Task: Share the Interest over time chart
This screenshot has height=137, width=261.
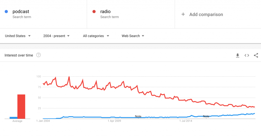Action: tap(256, 55)
